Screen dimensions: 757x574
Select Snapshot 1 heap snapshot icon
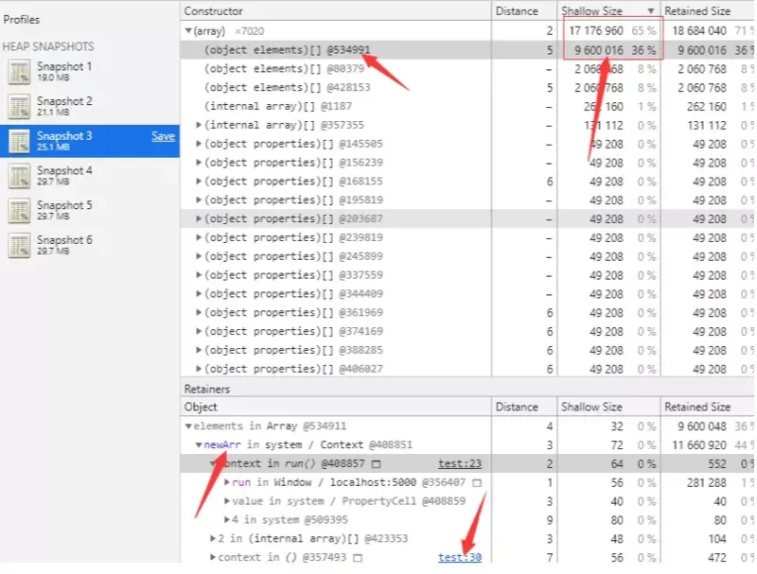tap(20, 72)
